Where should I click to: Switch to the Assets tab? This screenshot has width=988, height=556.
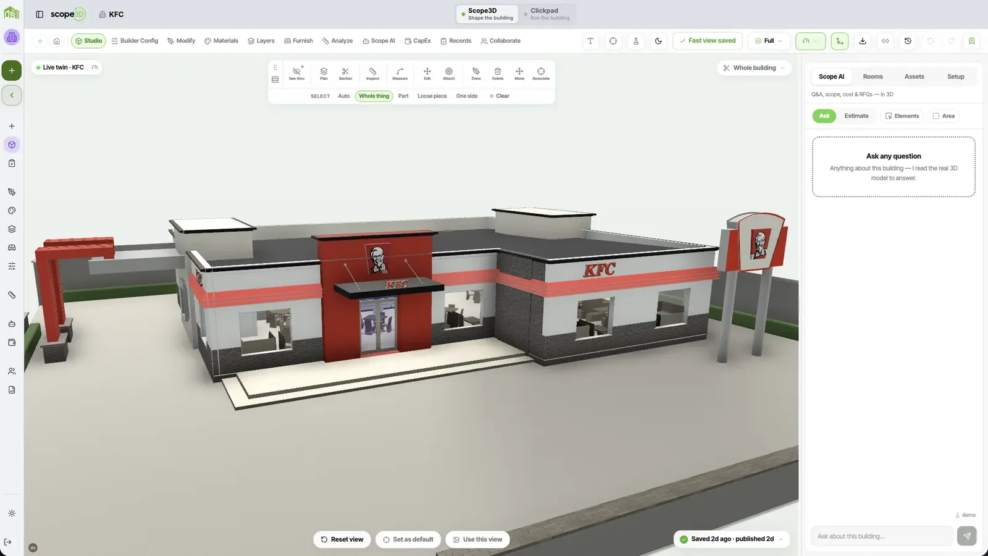[x=914, y=77]
